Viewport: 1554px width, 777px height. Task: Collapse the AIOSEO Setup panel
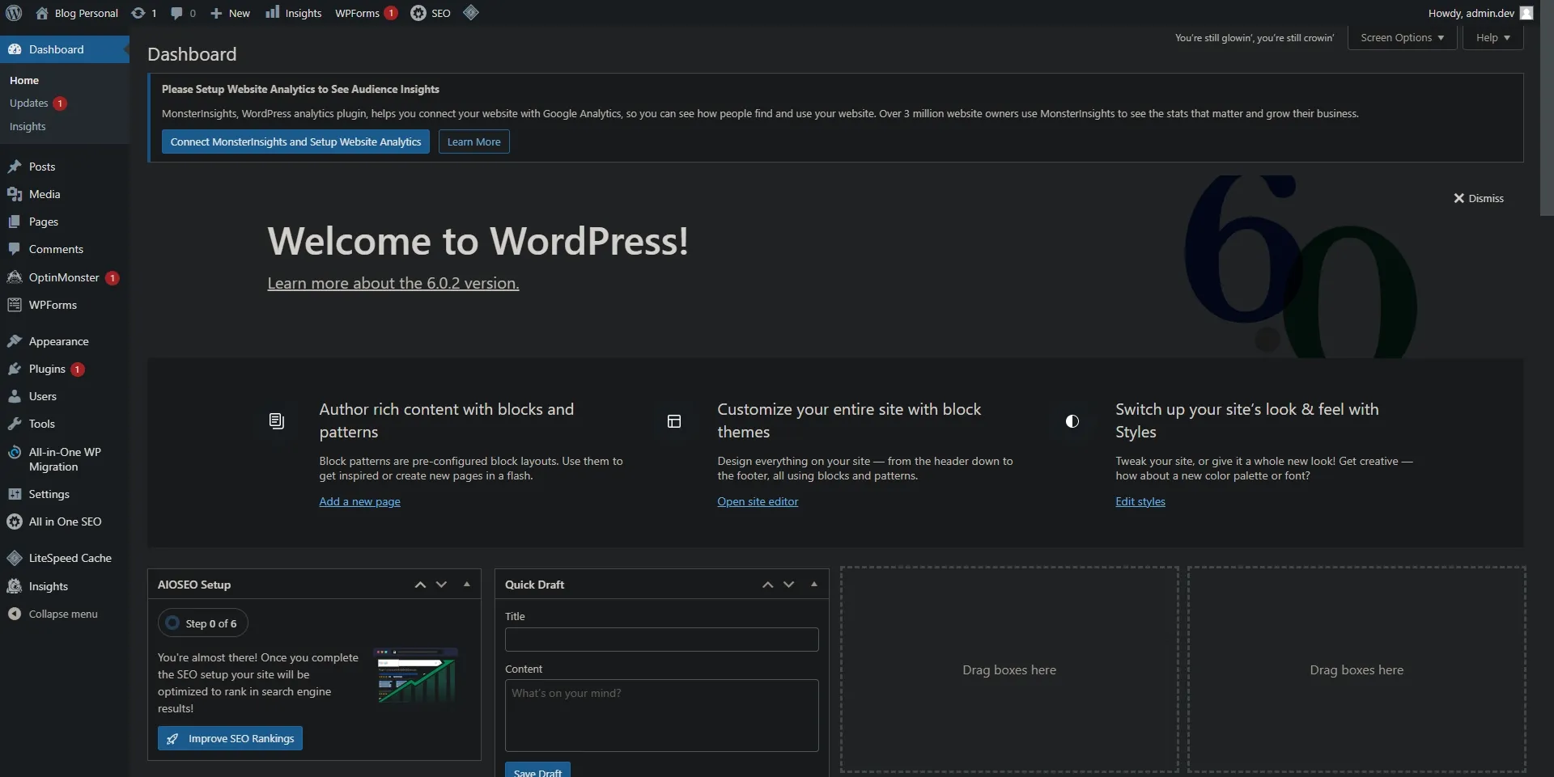[467, 585]
